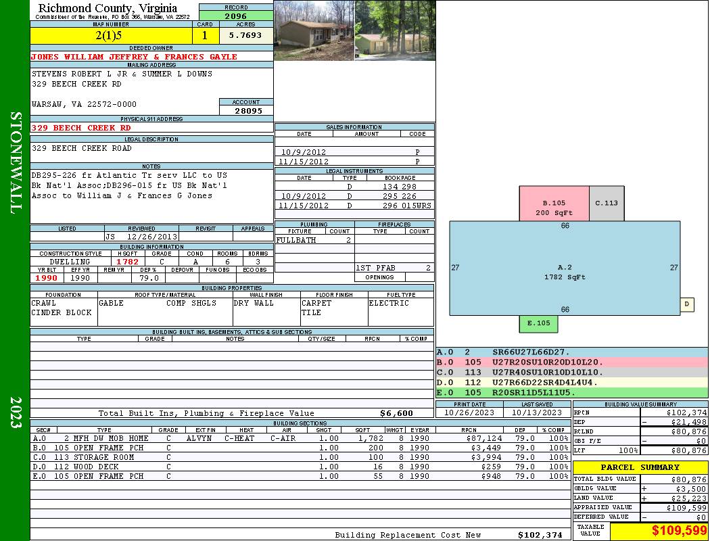Click B.0 105 OPEN FRAME PCH row
710x541 pixels.
point(300,448)
